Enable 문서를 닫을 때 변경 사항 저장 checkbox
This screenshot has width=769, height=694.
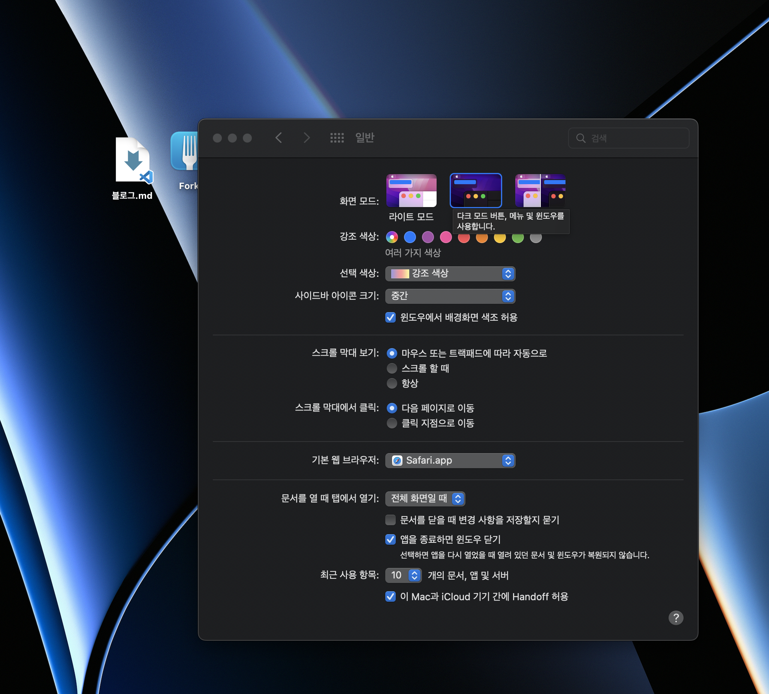coord(390,520)
